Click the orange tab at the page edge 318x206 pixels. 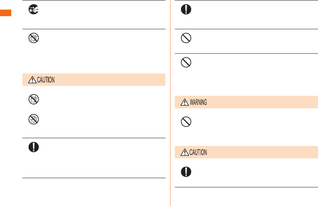point(6,13)
